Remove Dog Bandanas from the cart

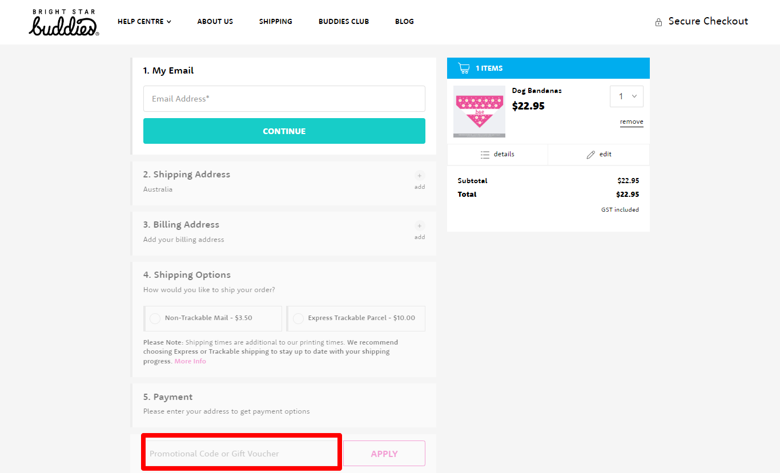pos(631,122)
